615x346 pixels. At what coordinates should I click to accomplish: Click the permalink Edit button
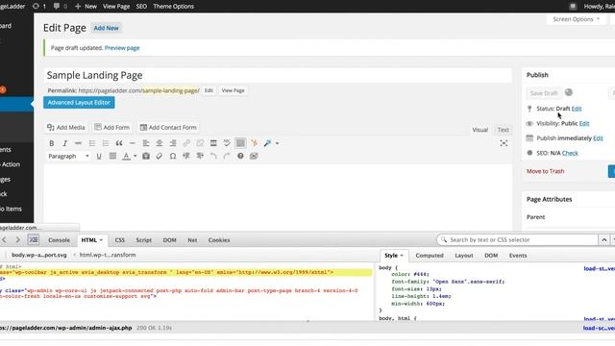[x=209, y=90]
